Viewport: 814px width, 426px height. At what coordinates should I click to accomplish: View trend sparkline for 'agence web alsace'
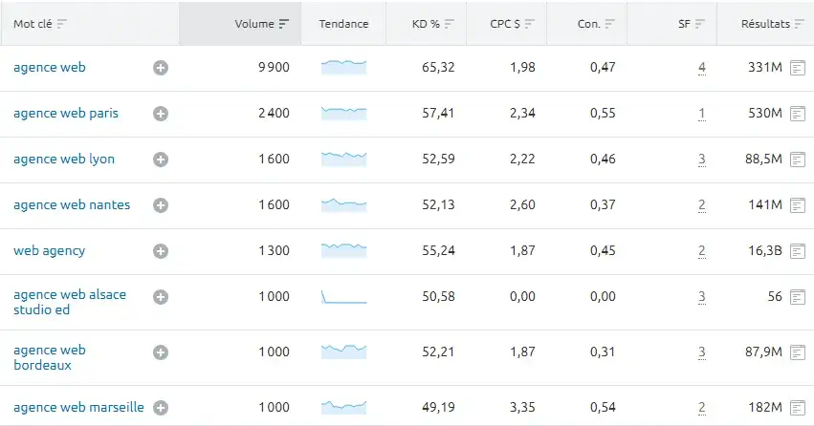(343, 297)
